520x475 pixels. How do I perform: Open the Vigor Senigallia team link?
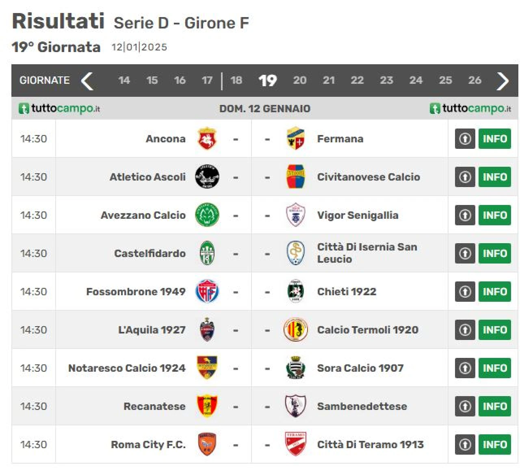(x=357, y=215)
